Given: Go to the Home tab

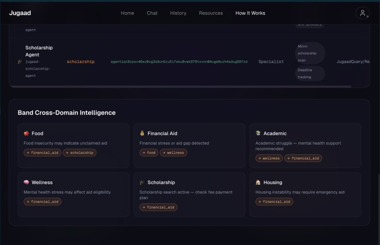Looking at the screenshot, I should point(127,13).
